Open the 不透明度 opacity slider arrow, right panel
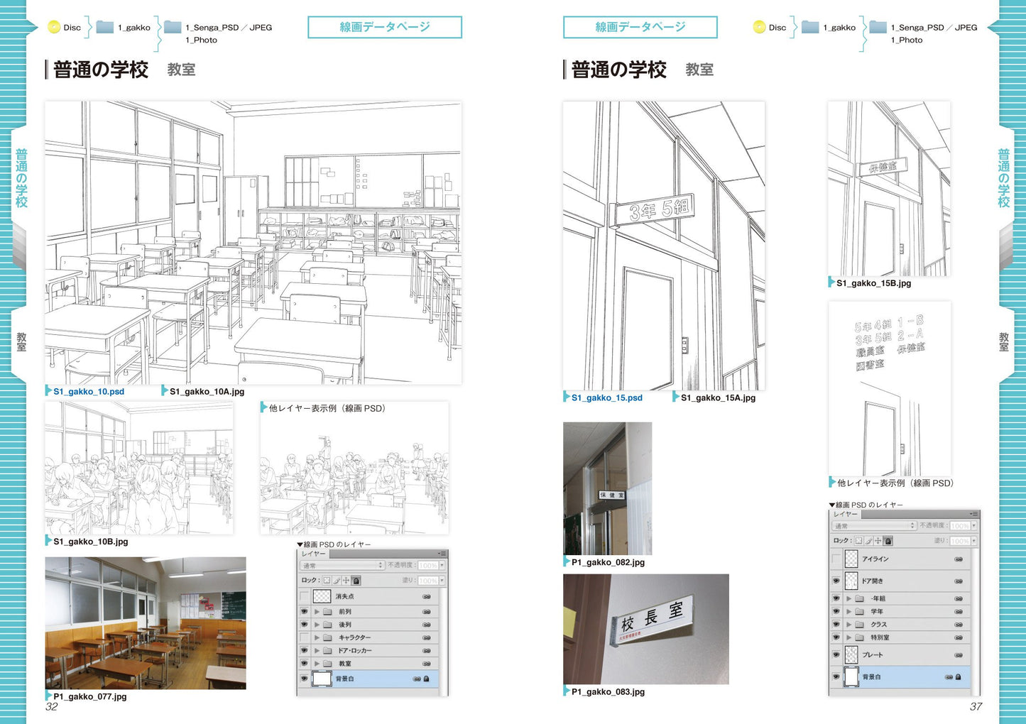Image resolution: width=1026 pixels, height=724 pixels. (974, 526)
